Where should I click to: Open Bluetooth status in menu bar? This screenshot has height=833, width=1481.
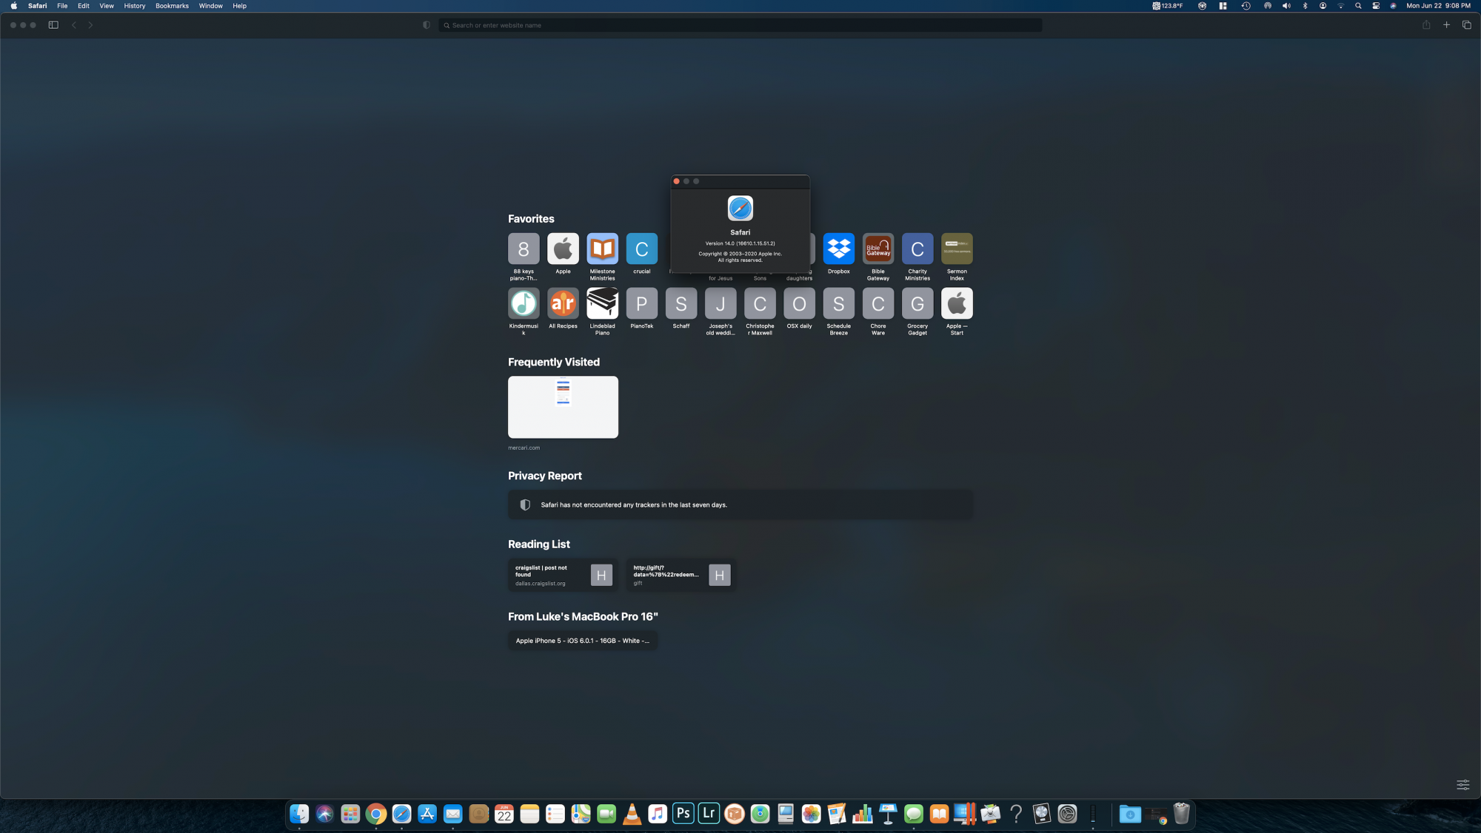tap(1305, 6)
